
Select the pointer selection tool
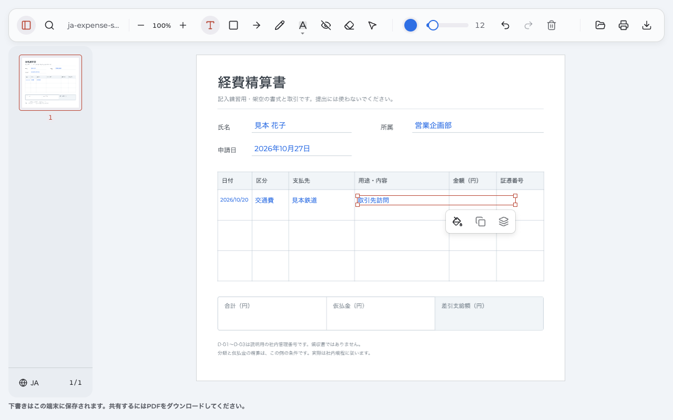(x=372, y=25)
